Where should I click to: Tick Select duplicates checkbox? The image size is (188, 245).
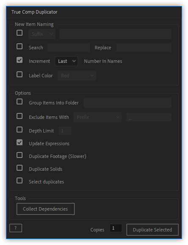click(x=20, y=181)
